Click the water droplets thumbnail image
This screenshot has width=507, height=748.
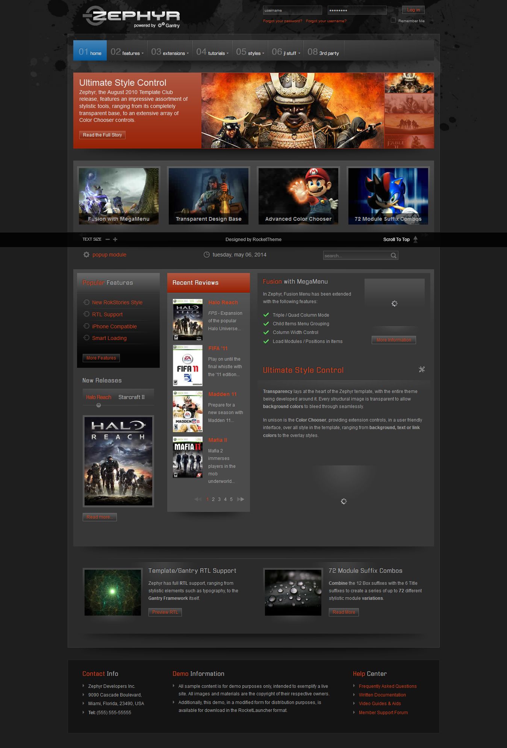293,593
